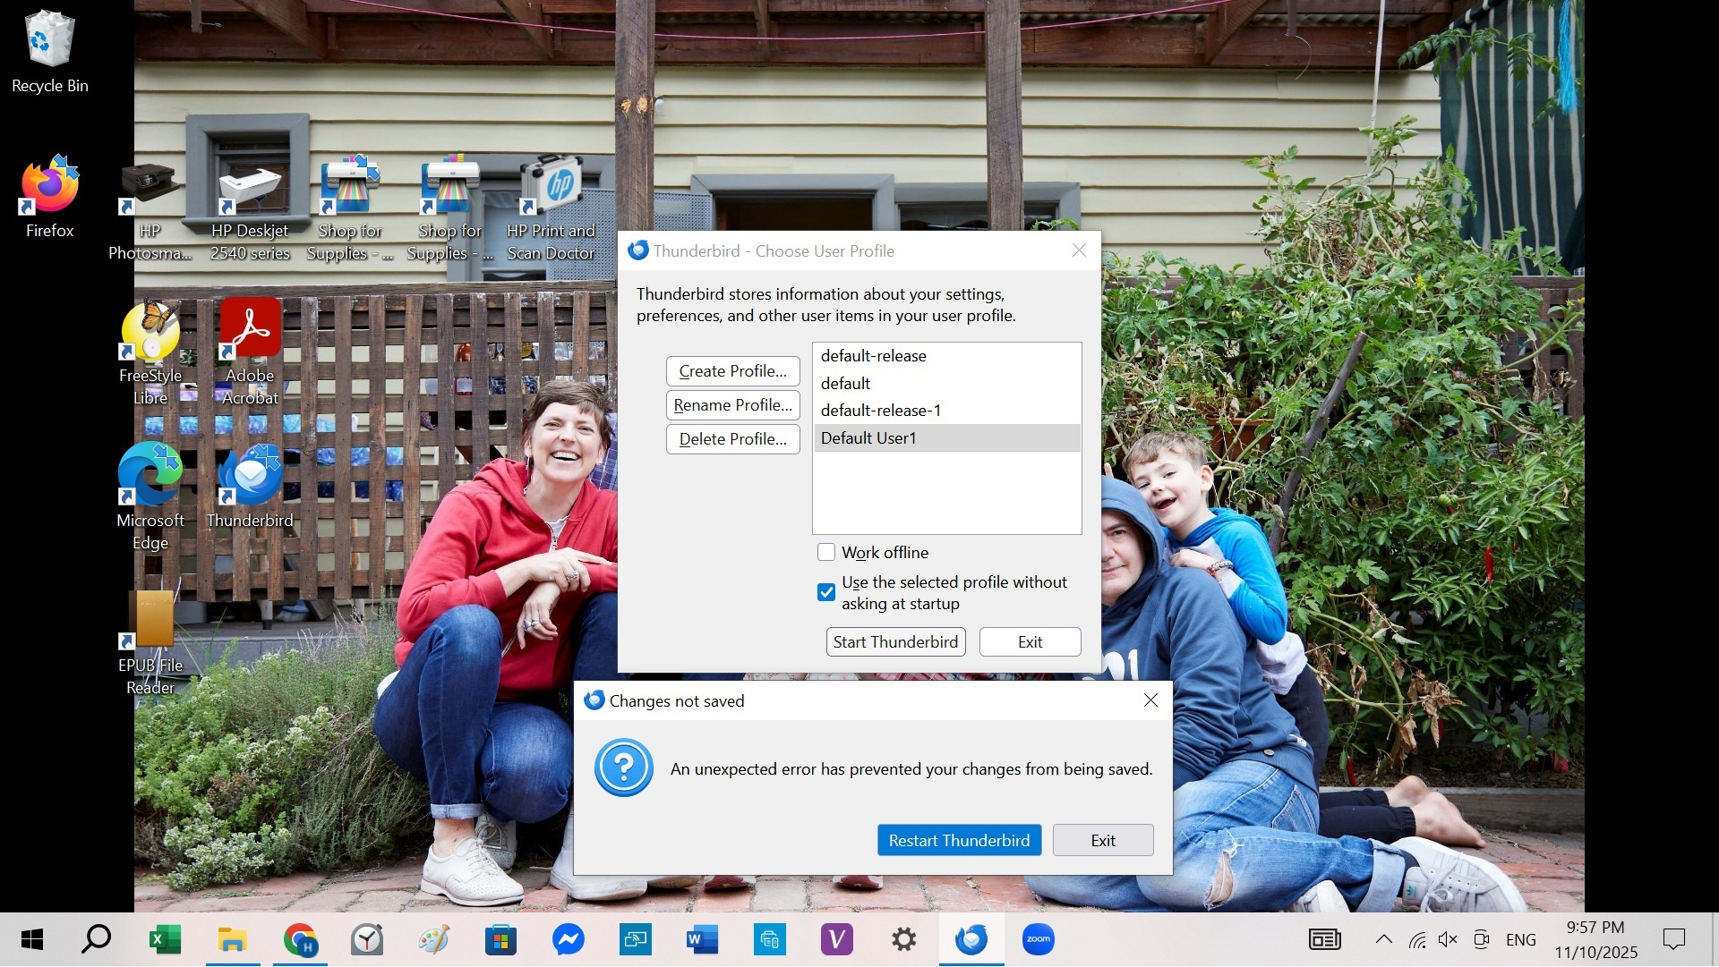Select the default-release profile

click(x=873, y=356)
